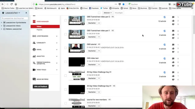The width and height of the screenshot is (195, 109).
Task: Open Playlists in Video-Manager
Action: 39,30
